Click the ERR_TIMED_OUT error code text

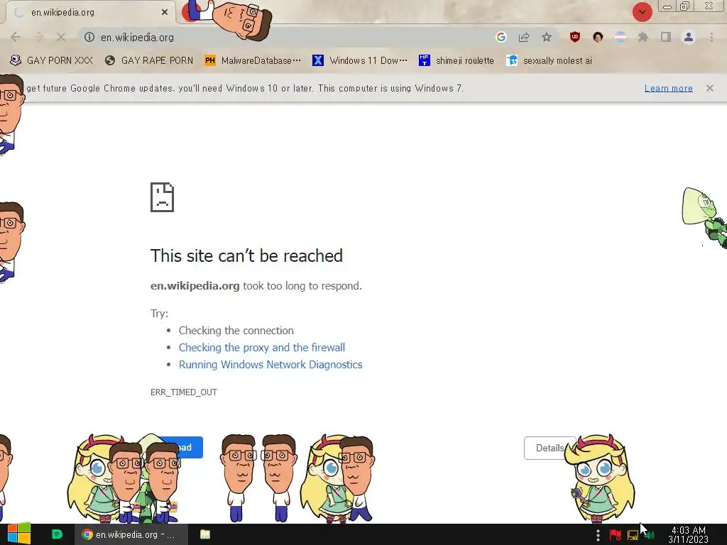coord(184,392)
